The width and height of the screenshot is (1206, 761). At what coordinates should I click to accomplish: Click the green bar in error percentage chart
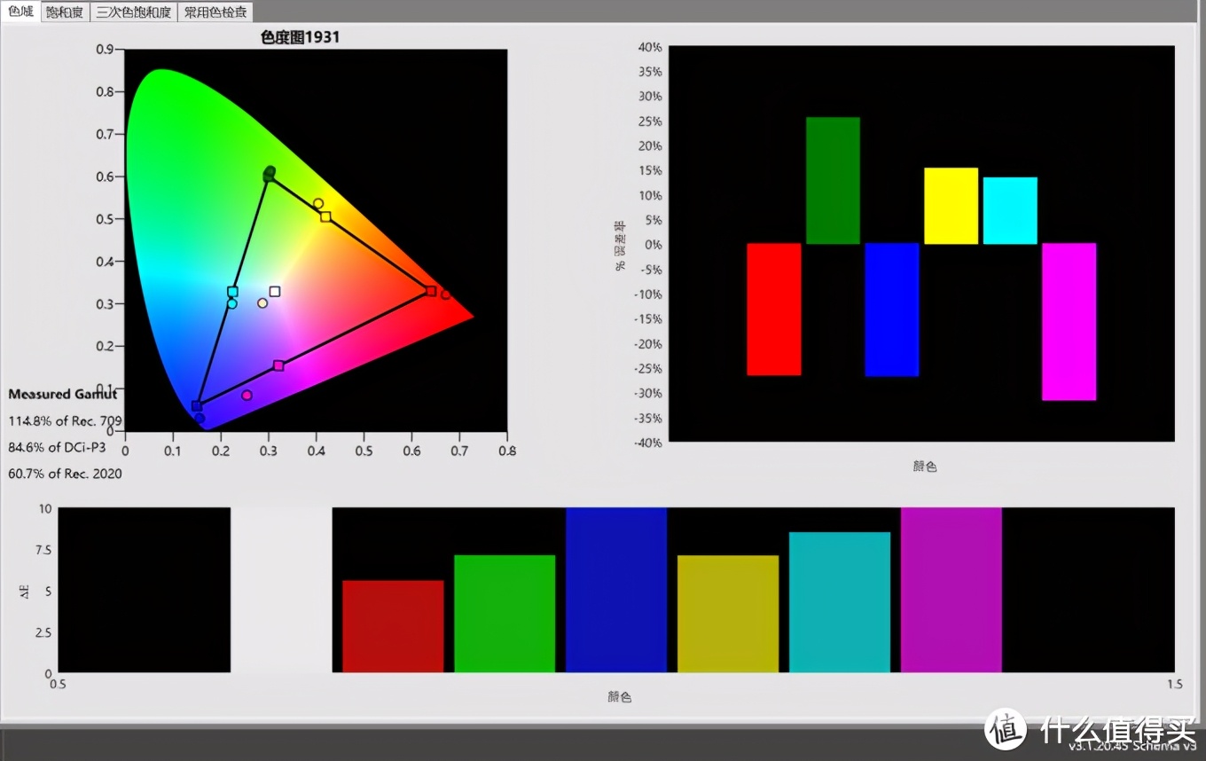pos(833,180)
